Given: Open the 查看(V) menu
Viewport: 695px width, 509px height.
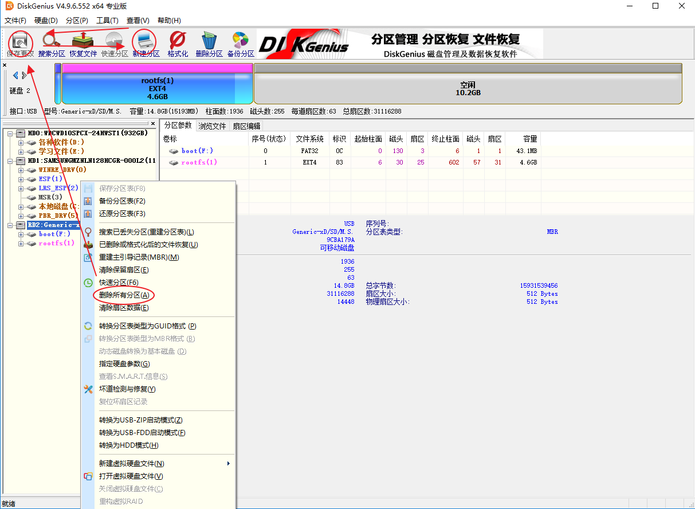Looking at the screenshot, I should [138, 21].
